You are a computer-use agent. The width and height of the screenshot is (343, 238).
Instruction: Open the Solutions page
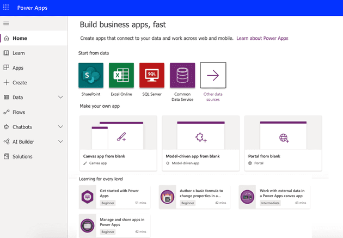point(34,156)
